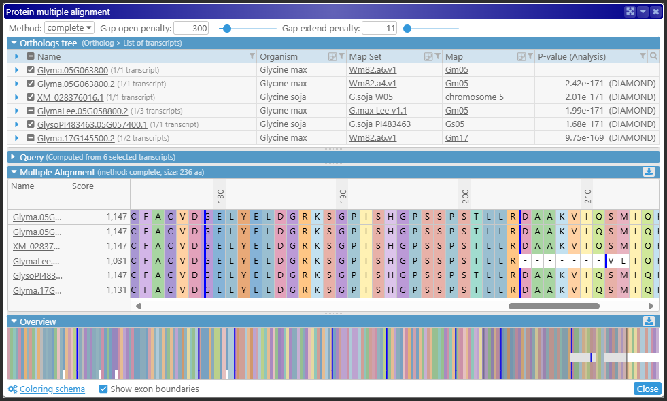The height and width of the screenshot is (401, 667).
Task: Click the window maximize/expand icon
Action: coord(630,12)
